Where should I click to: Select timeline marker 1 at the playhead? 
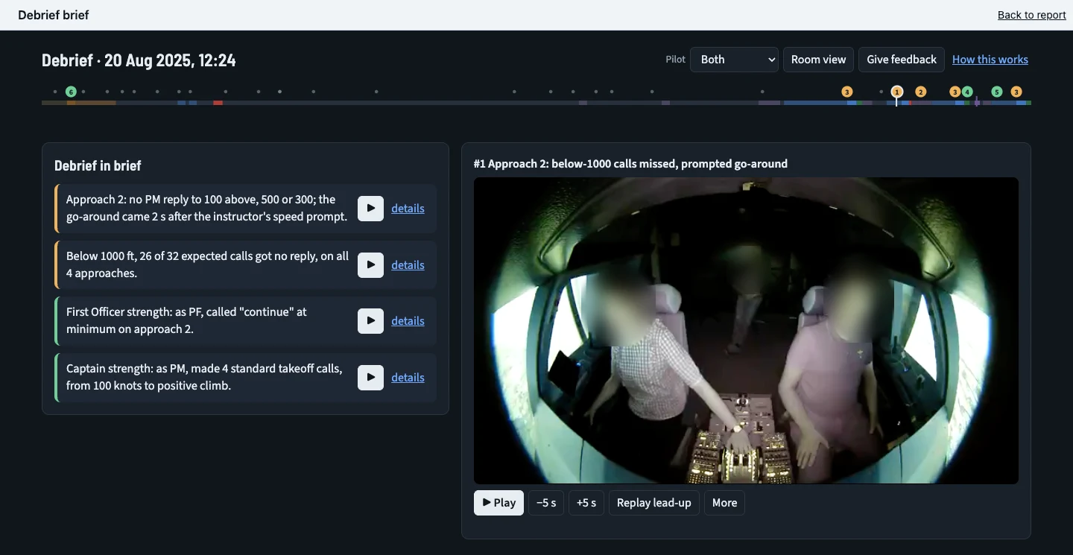pyautogui.click(x=897, y=92)
